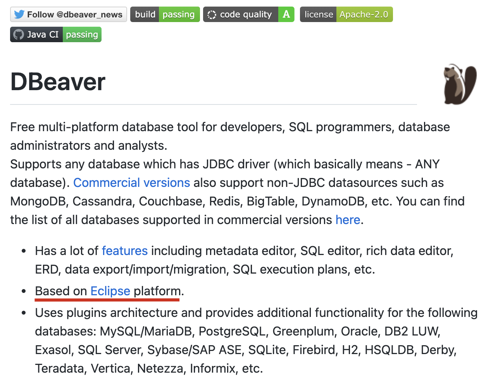
Task: Click the gray "build" badge label
Action: pyautogui.click(x=145, y=15)
